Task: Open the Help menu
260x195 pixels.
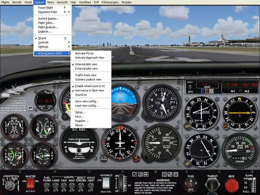Action: tap(73, 2)
